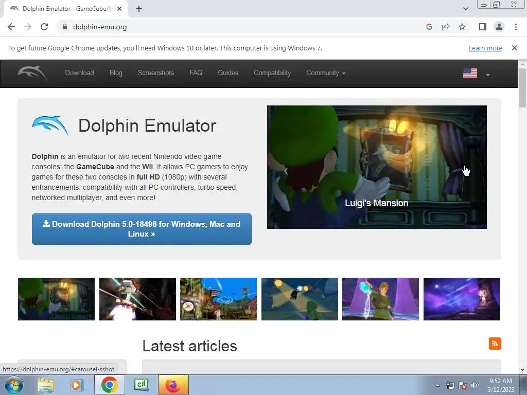The height and width of the screenshot is (395, 527).
Task: Click the volume speaker tray icon
Action: point(475,385)
